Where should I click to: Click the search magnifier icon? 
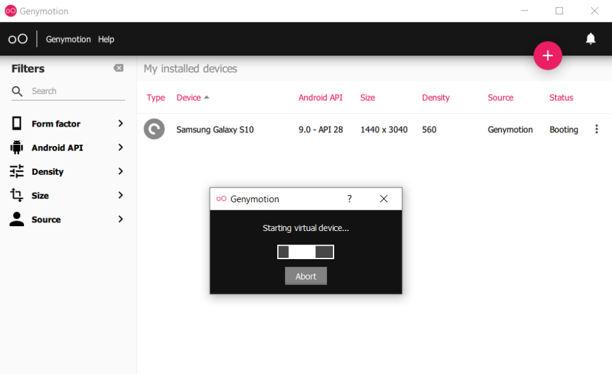pos(17,91)
